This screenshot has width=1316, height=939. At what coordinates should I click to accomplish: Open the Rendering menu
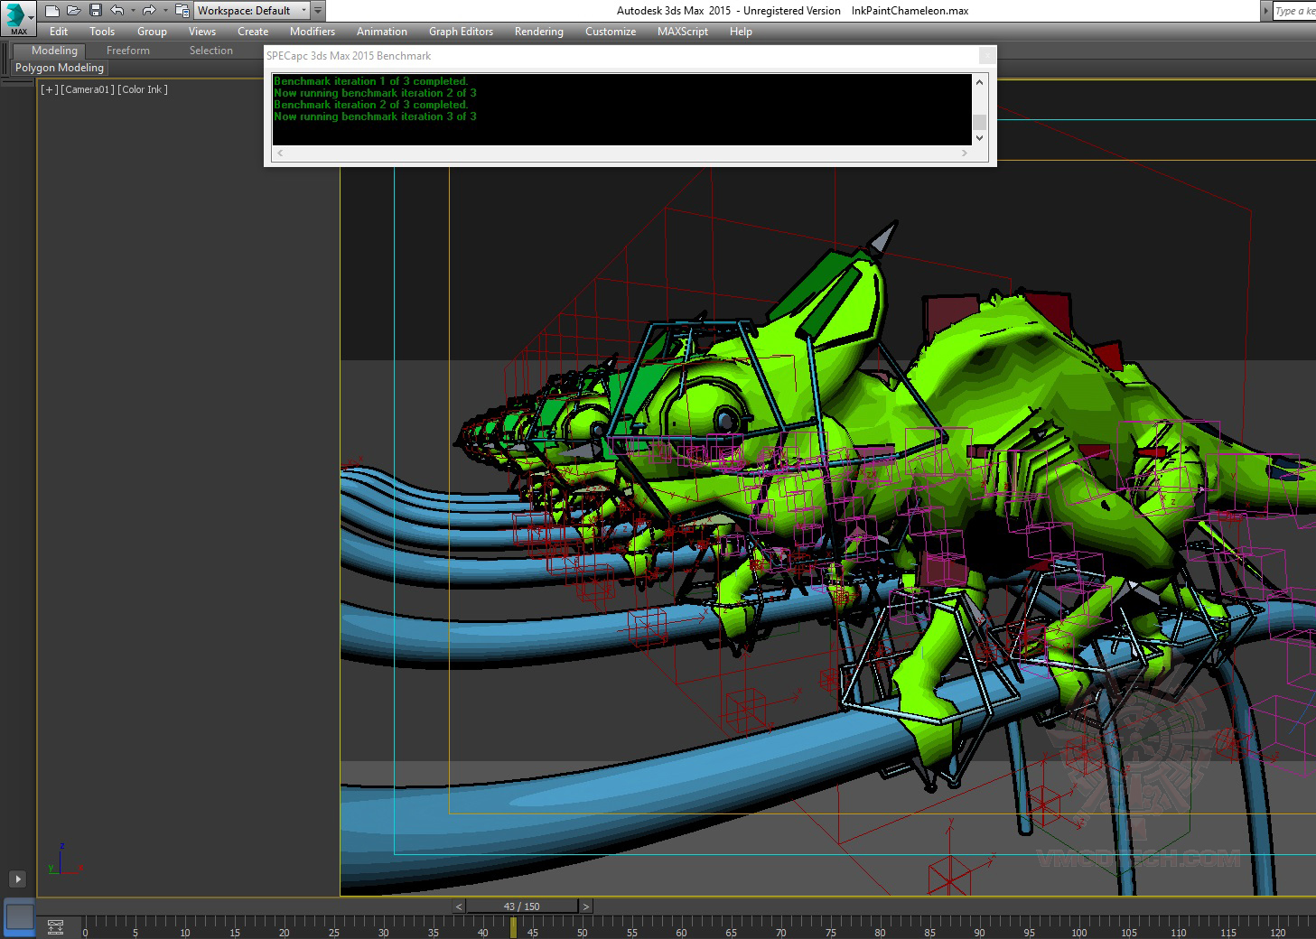point(538,32)
